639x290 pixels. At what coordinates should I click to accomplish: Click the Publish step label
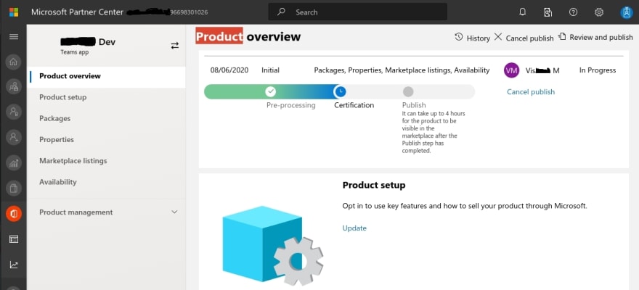[x=414, y=105]
